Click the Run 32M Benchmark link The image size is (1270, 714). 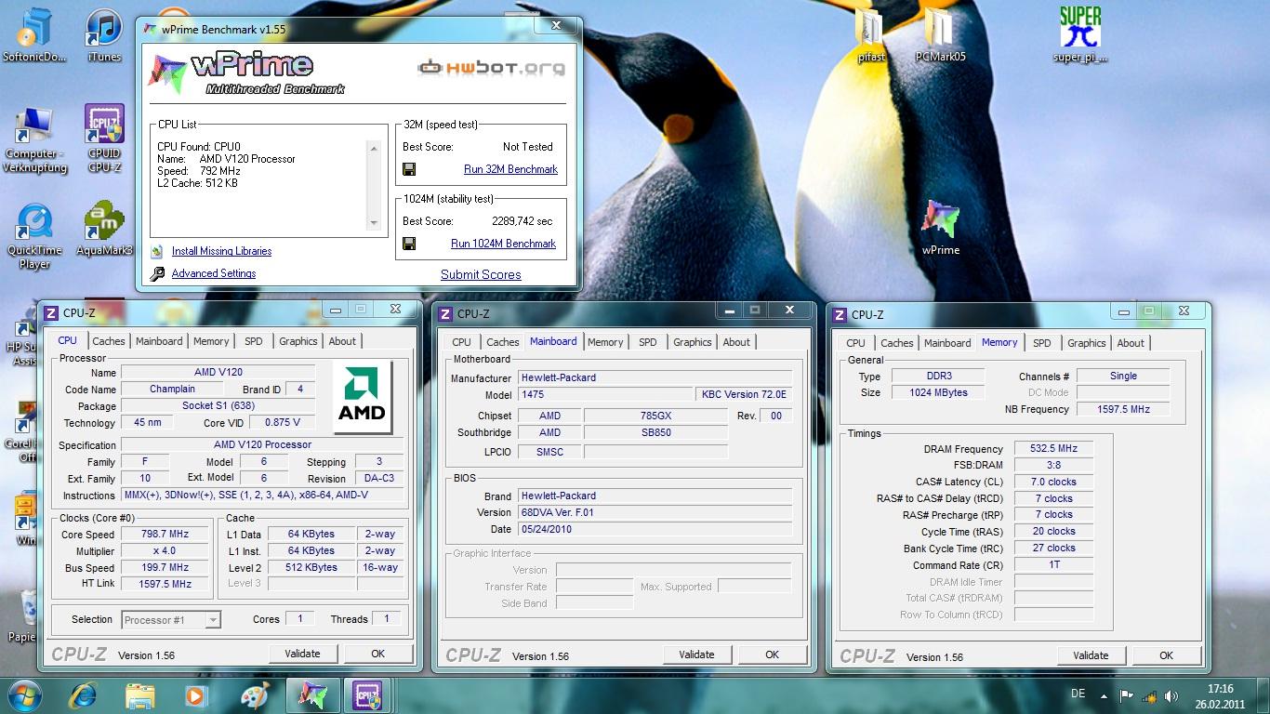pos(510,169)
